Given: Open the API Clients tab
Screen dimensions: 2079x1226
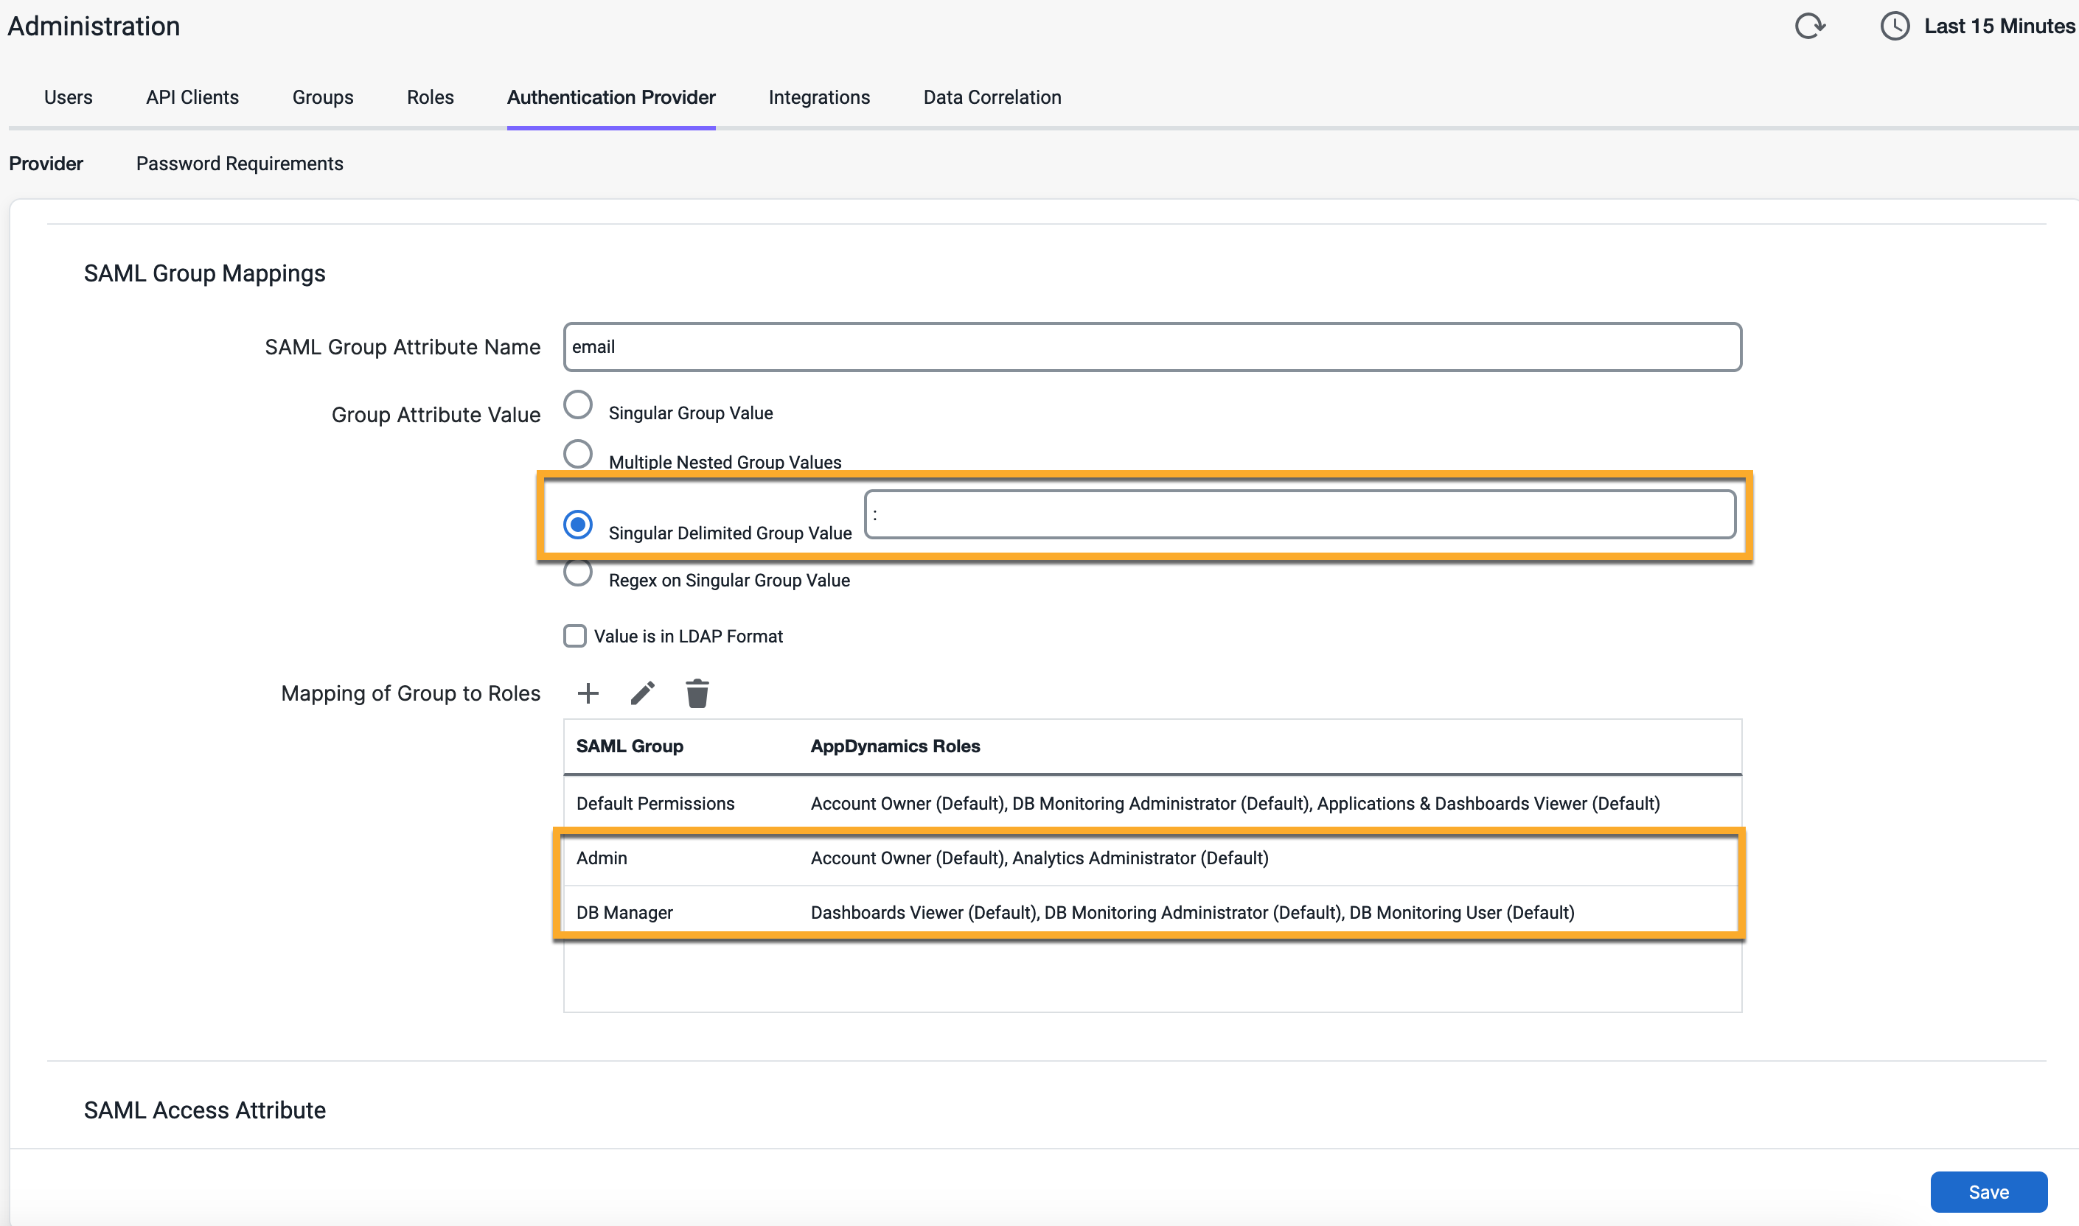Looking at the screenshot, I should 192,97.
